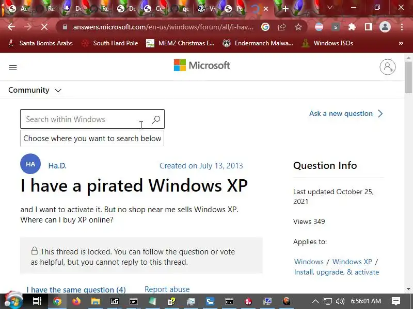413x309 pixels.
Task: Click the vertical page scrollbar thumb
Action: pyautogui.click(x=408, y=78)
